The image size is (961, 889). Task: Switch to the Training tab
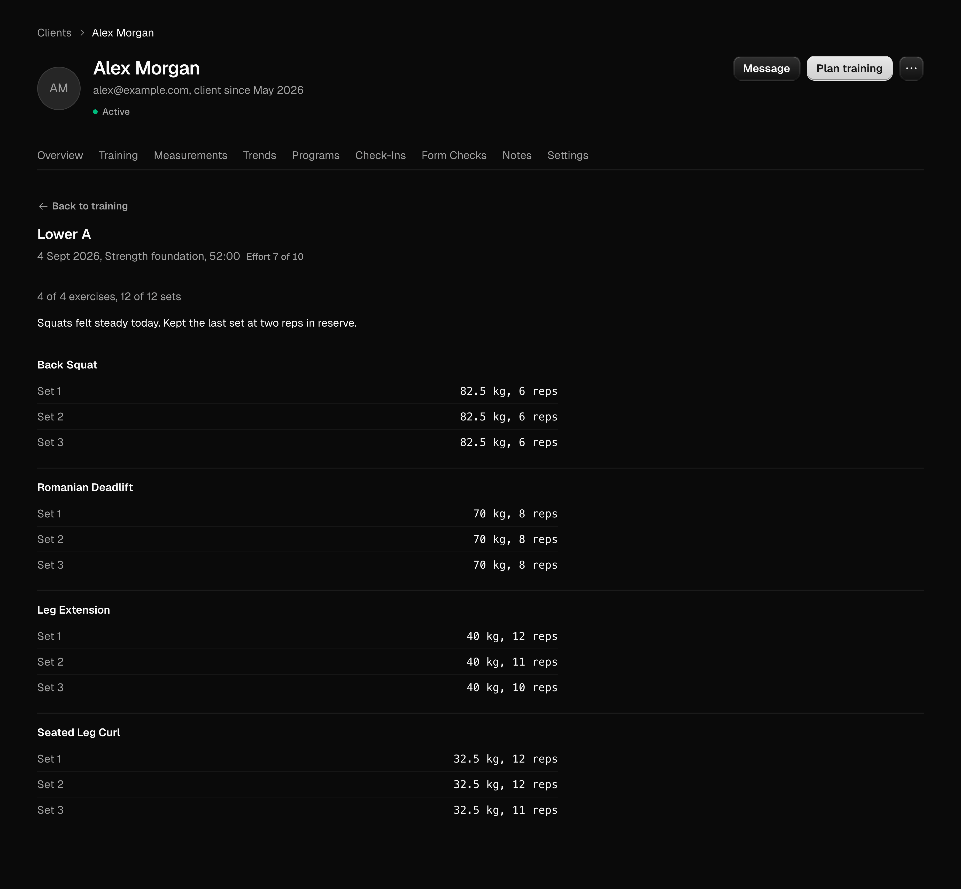118,155
